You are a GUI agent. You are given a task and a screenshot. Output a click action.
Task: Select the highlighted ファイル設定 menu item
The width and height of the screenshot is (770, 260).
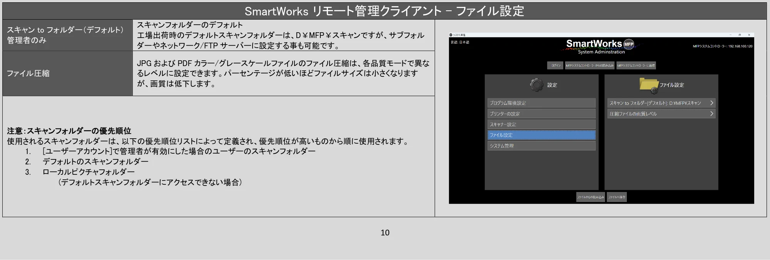tap(541, 135)
